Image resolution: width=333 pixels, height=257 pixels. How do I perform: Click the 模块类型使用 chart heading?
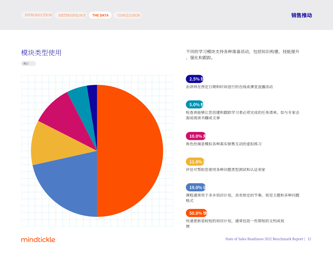[41, 52]
